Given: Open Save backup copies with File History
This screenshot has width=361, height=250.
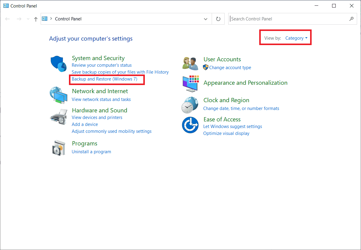Looking at the screenshot, I should 120,72.
